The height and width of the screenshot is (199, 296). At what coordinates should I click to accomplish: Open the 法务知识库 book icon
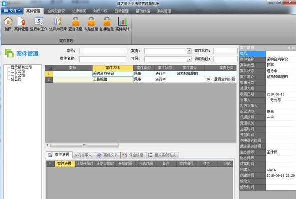tap(58, 24)
